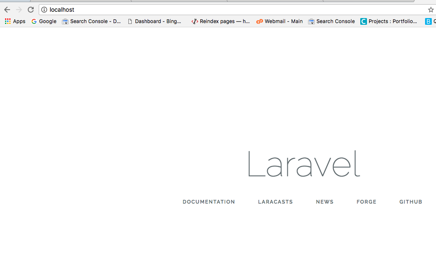Open the Google bookmark
436x254 pixels.
(44, 21)
